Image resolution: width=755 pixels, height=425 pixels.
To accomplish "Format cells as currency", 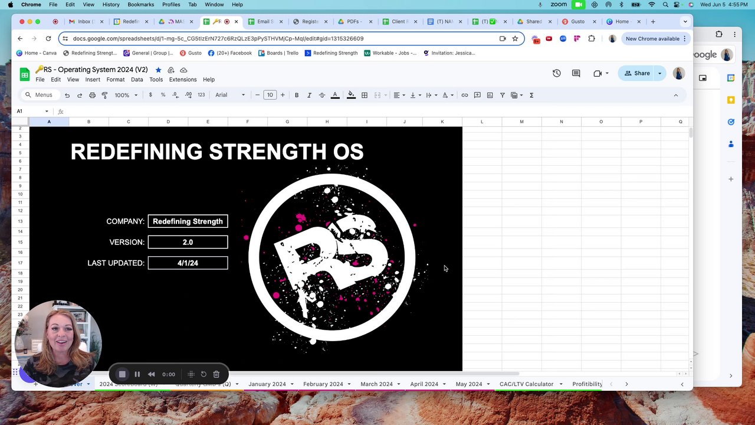I will pyautogui.click(x=150, y=95).
